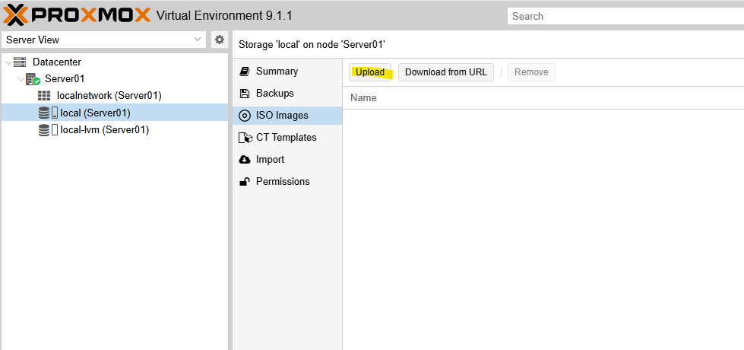Screen dimensions: 744x350
Task: Select local (Server01) storage in tree
Action: pos(95,113)
